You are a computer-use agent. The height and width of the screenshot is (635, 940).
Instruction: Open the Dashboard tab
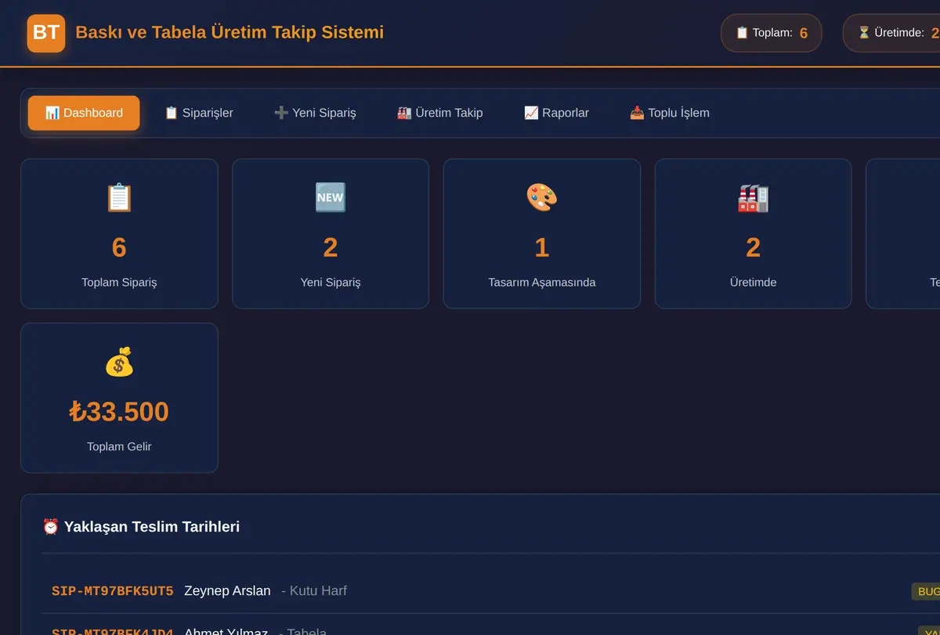point(84,113)
